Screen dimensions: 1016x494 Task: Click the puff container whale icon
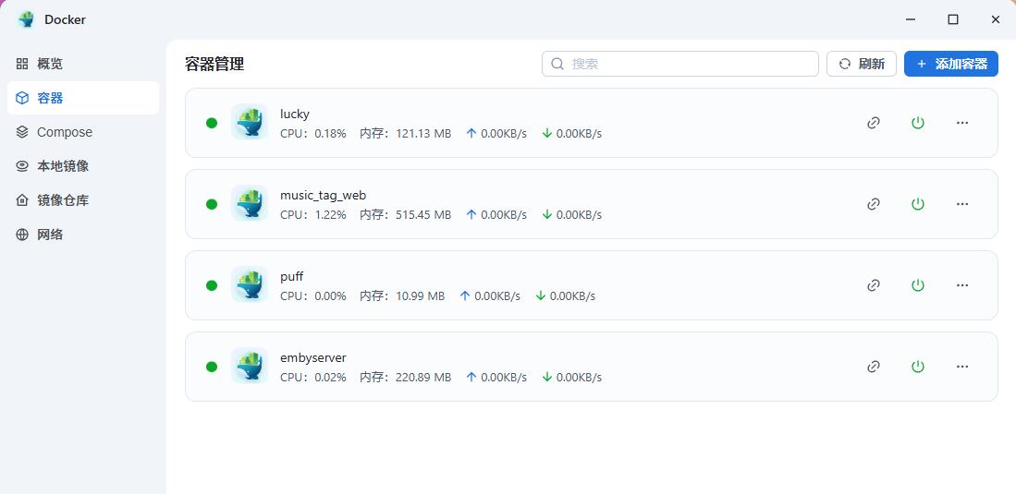(x=250, y=284)
